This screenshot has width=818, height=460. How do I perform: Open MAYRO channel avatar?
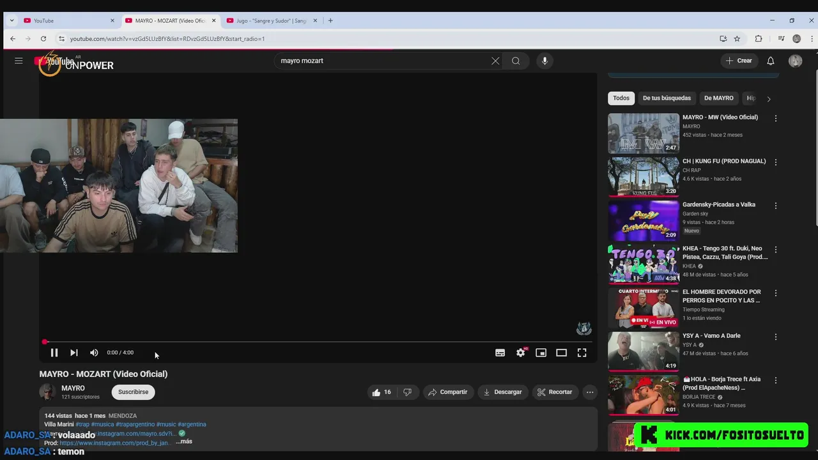click(x=47, y=392)
